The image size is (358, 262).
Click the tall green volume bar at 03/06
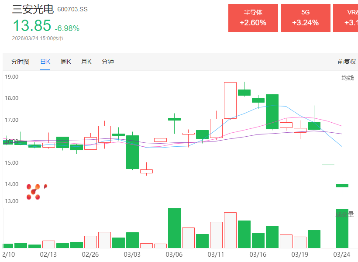click(x=174, y=228)
